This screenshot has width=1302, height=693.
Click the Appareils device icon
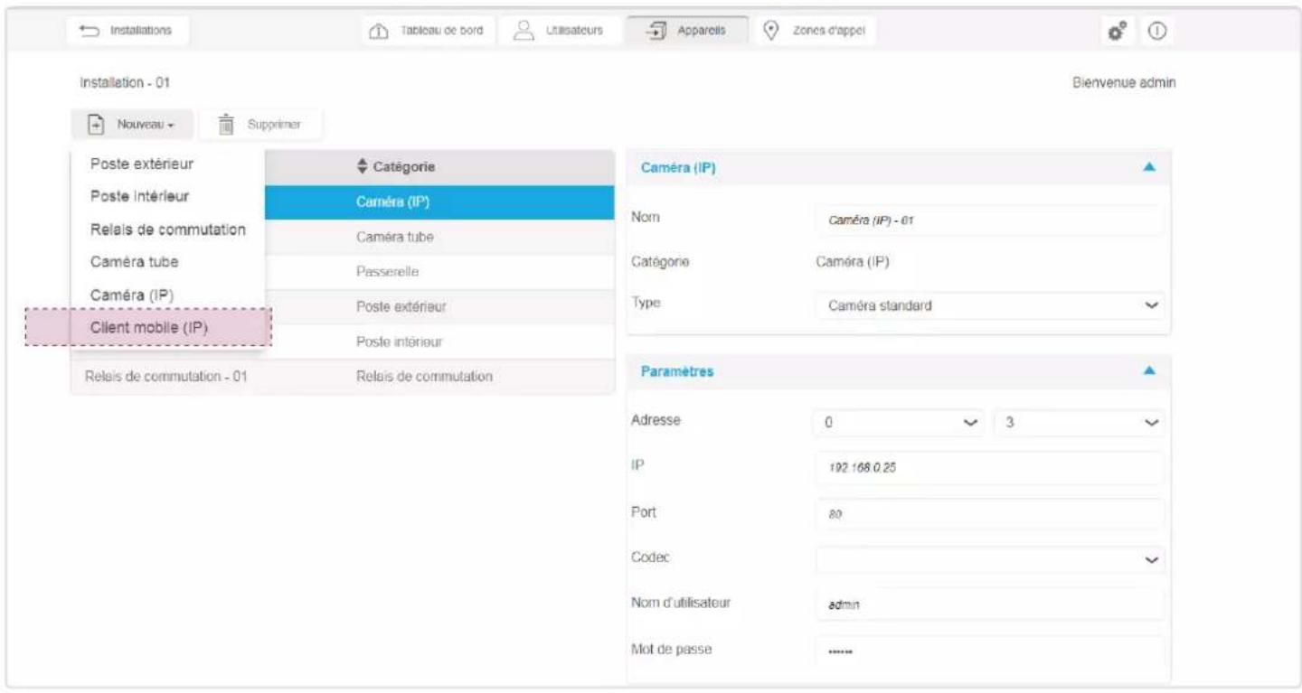pyautogui.click(x=656, y=30)
